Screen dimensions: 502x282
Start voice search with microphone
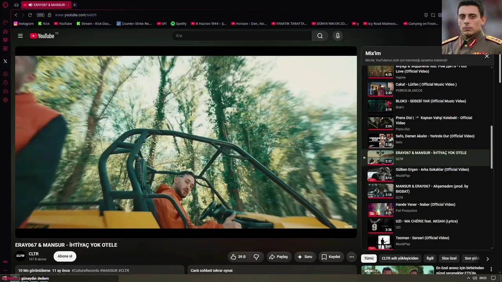coord(338,36)
